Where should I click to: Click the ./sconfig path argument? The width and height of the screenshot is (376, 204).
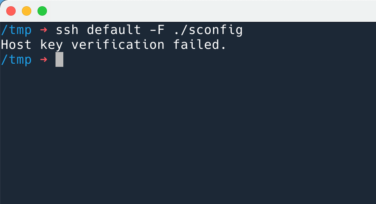coord(208,30)
